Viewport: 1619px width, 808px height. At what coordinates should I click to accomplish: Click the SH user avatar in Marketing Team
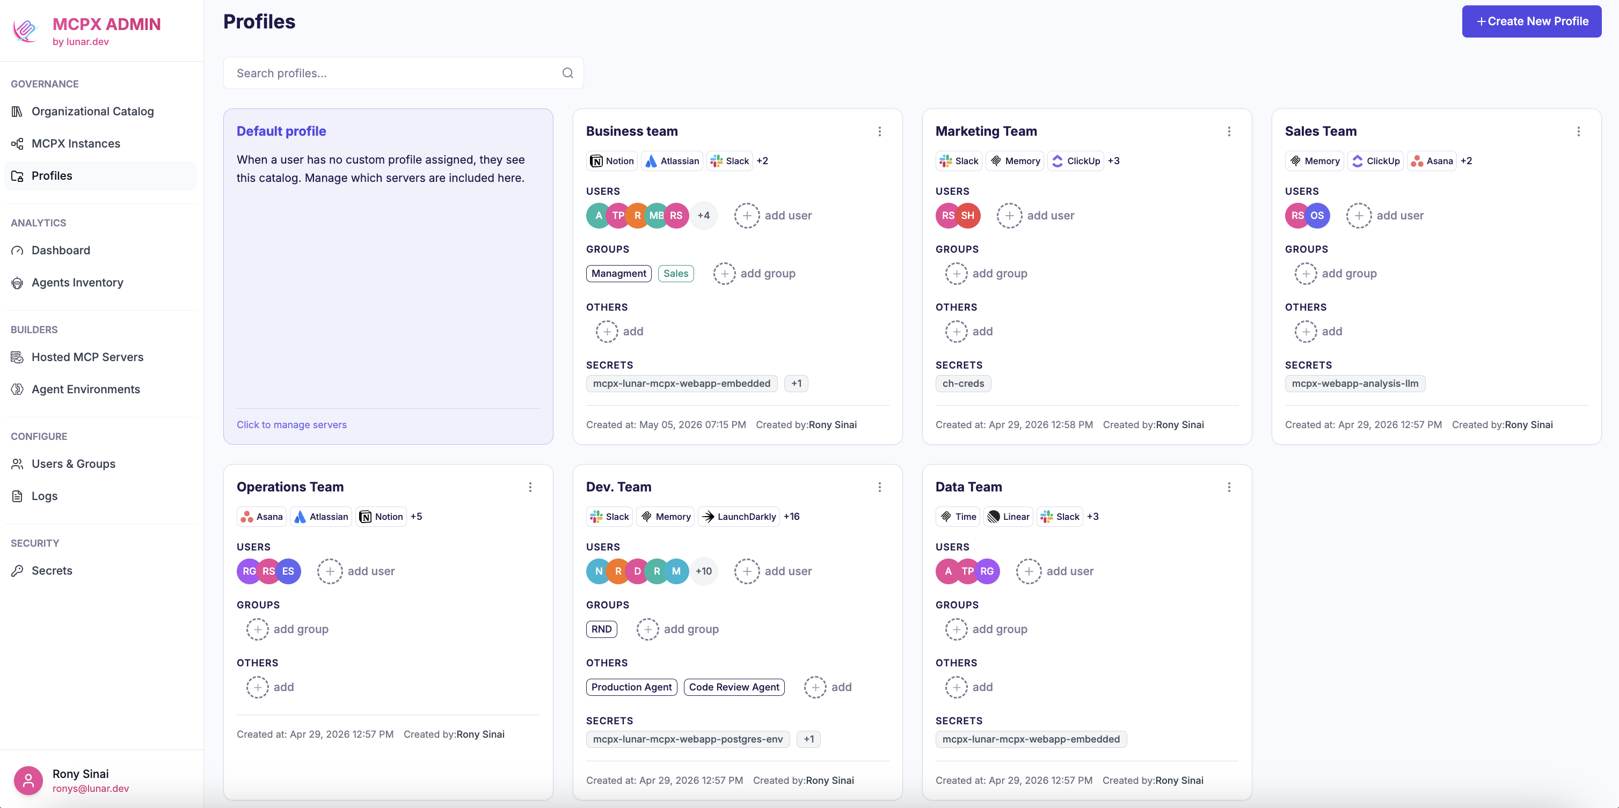tap(968, 216)
